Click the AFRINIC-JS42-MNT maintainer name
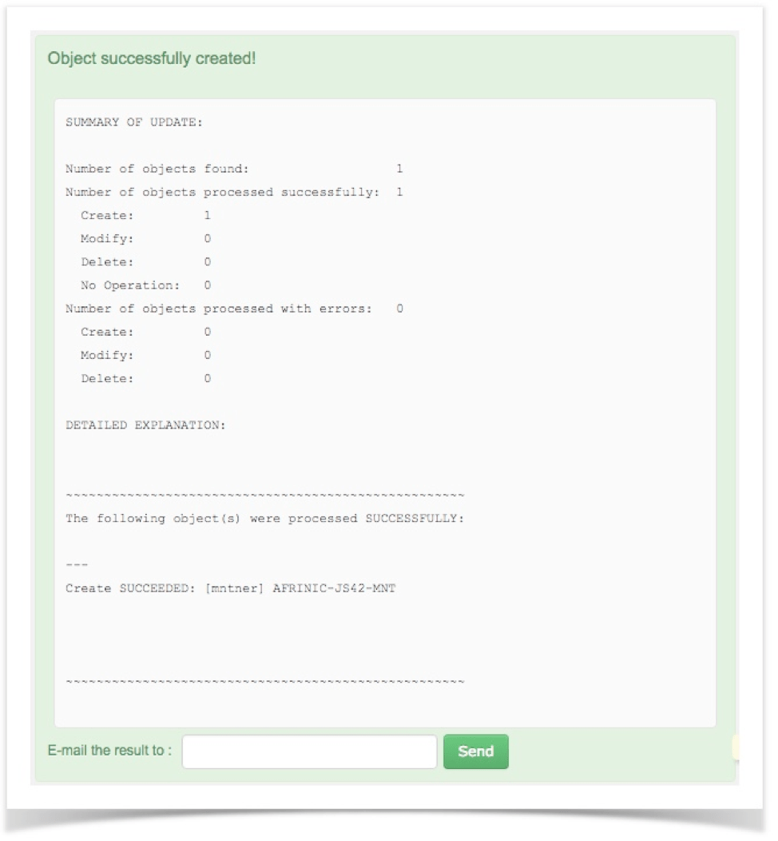Viewport: 778px width, 841px height. point(334,588)
